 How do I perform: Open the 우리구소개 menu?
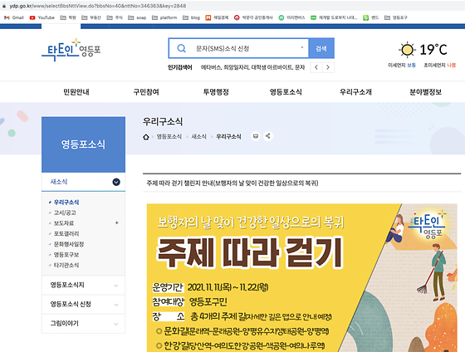click(355, 92)
